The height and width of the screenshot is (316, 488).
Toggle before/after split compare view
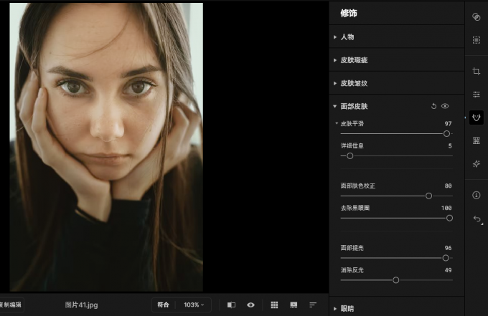pyautogui.click(x=231, y=305)
